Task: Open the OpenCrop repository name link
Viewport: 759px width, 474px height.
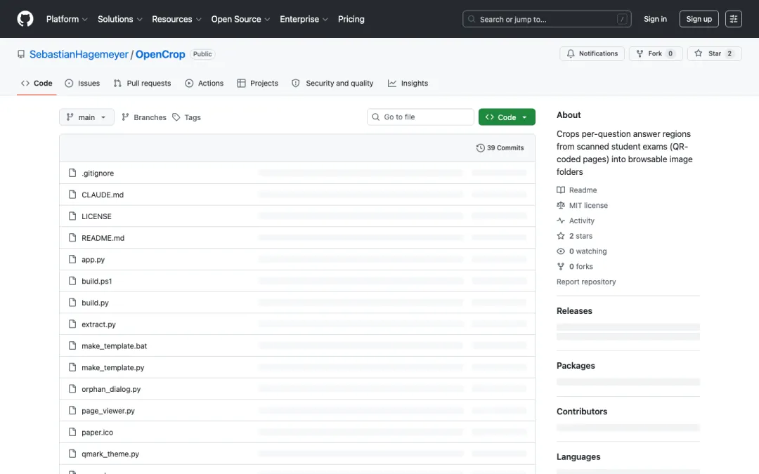Action: [x=160, y=54]
